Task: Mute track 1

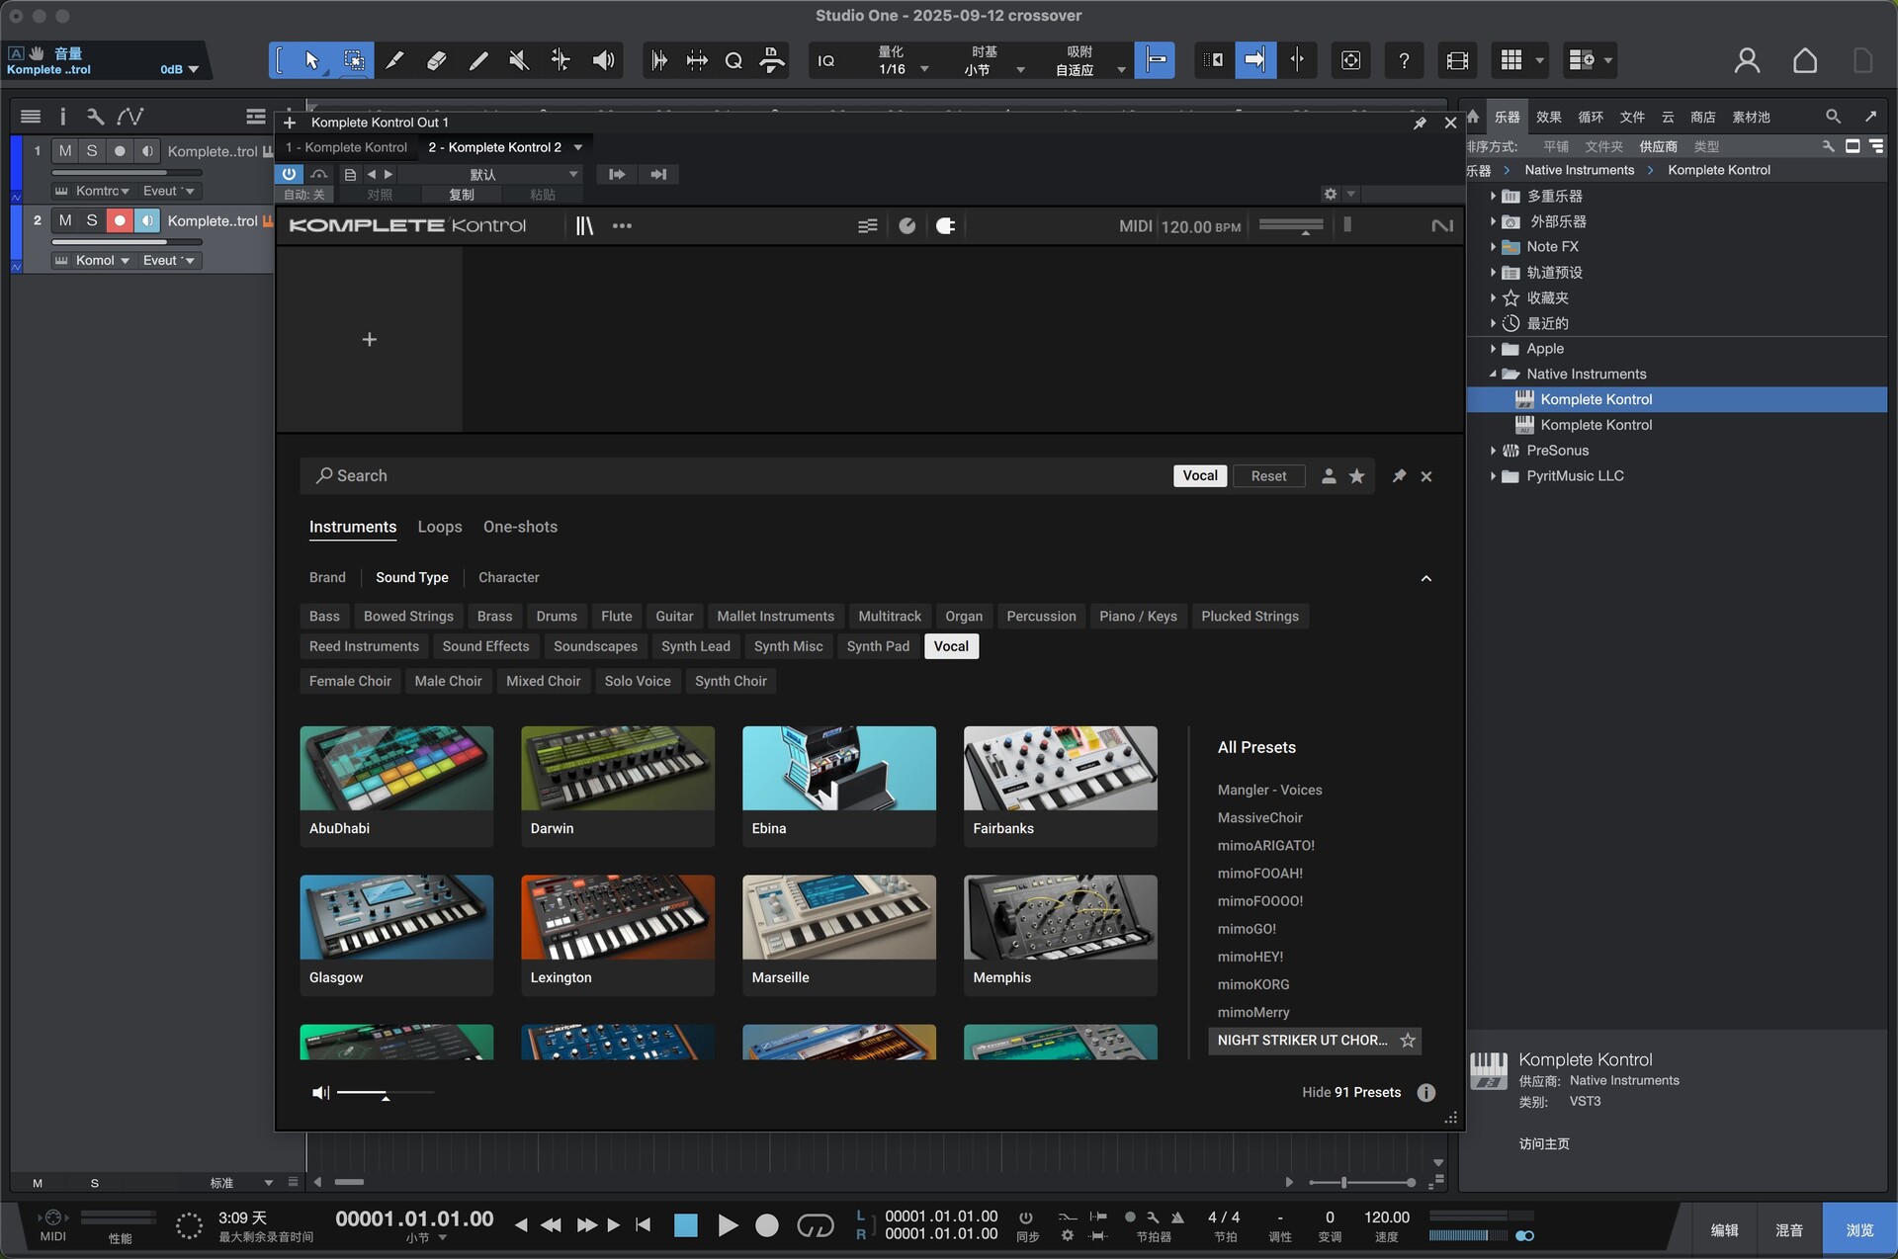Action: [x=65, y=151]
